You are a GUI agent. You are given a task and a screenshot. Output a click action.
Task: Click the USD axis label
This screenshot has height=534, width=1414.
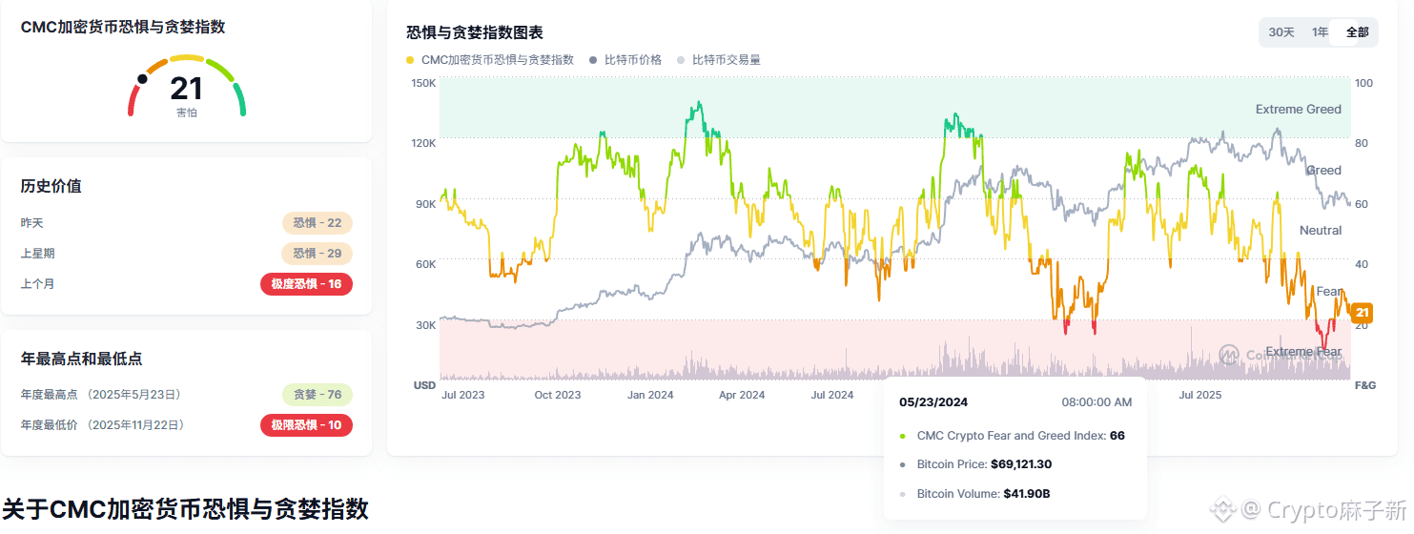point(424,385)
